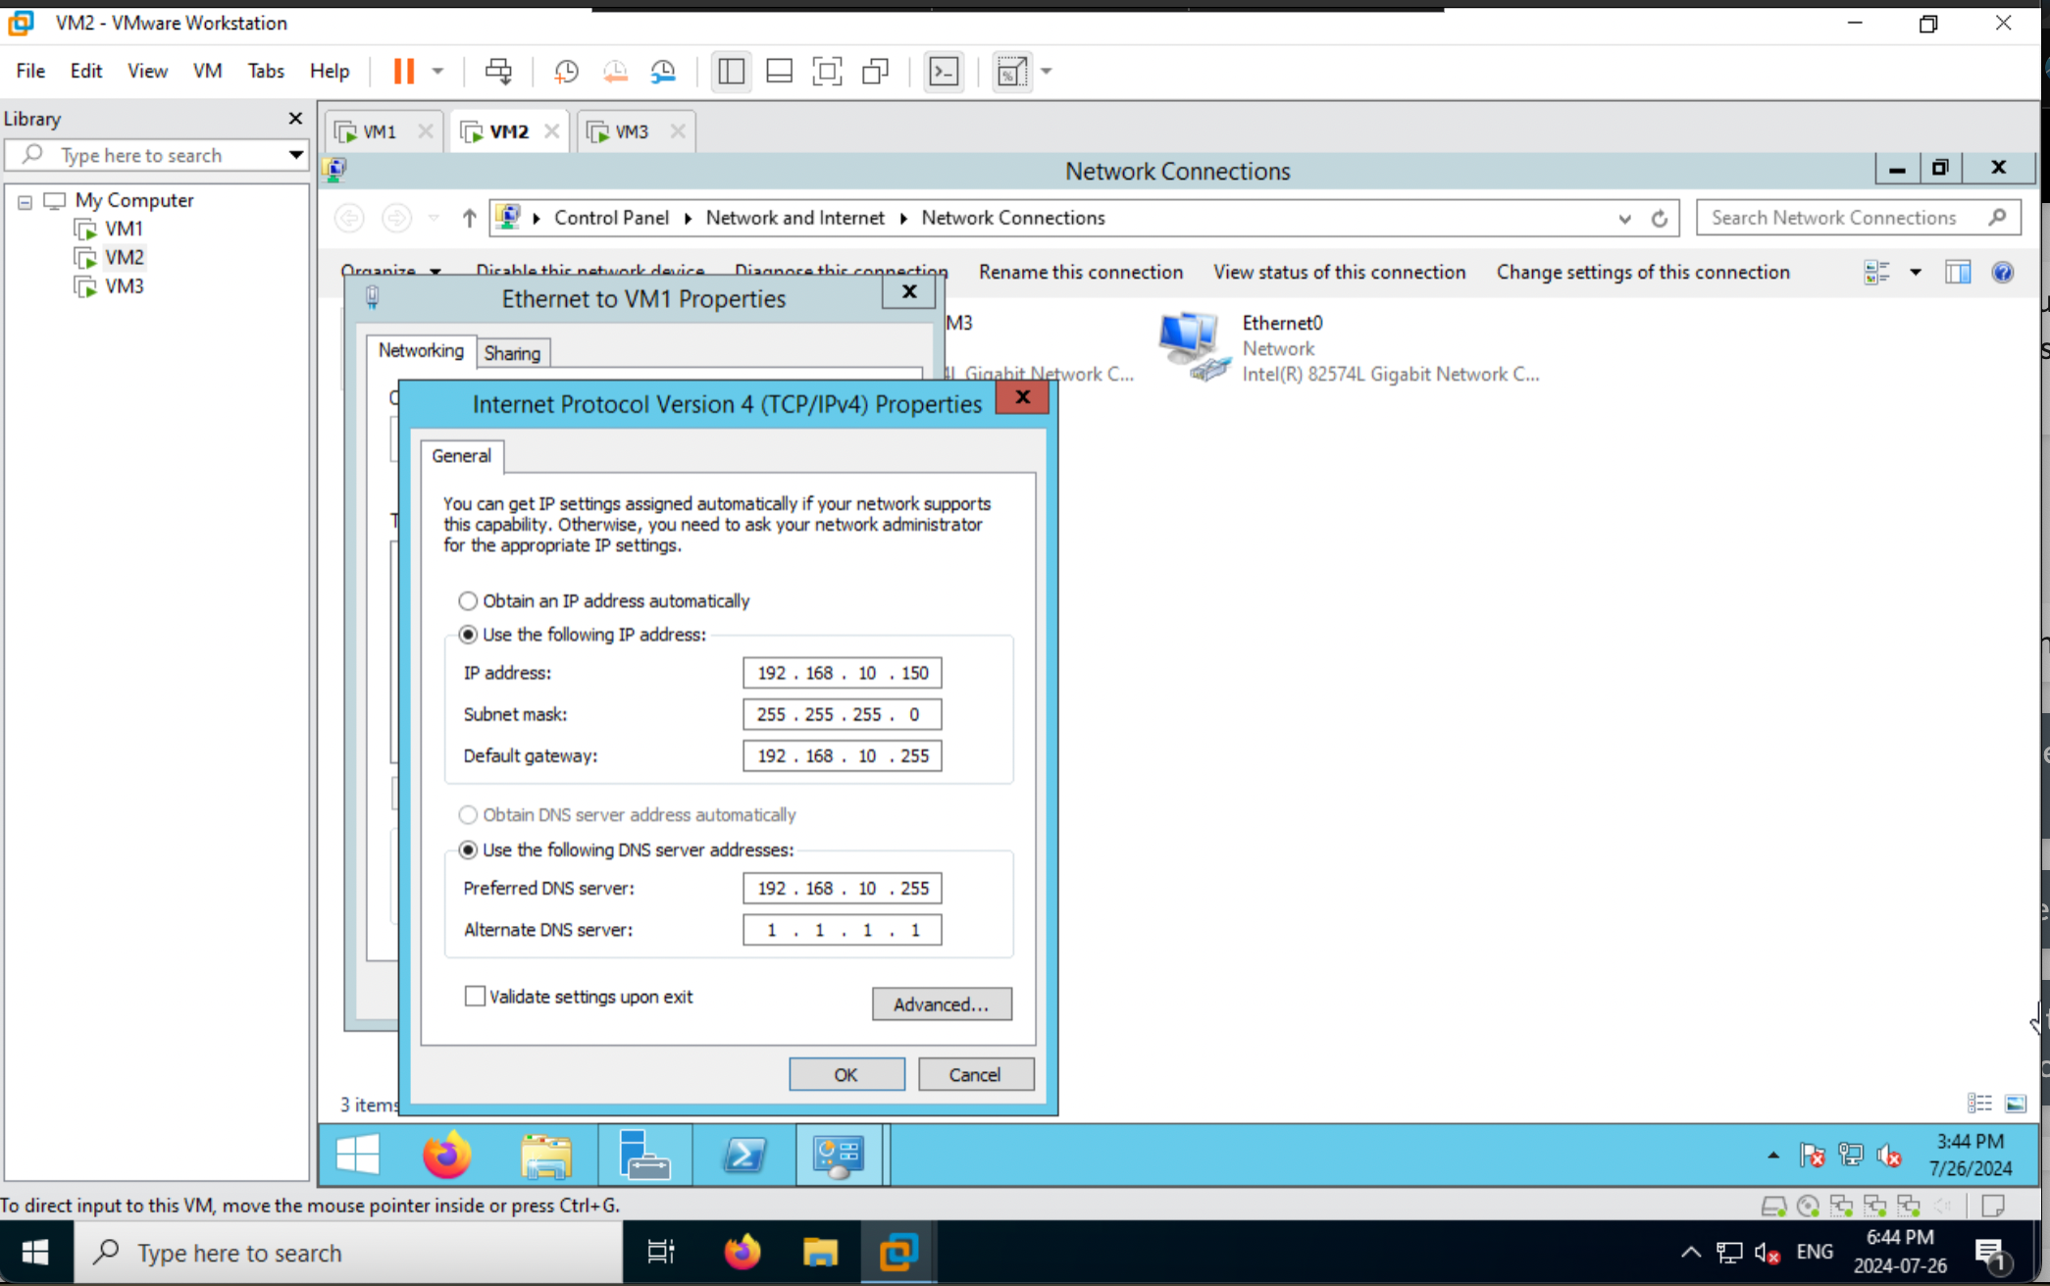Open the Sharing tab in Ethernet properties

tap(513, 352)
